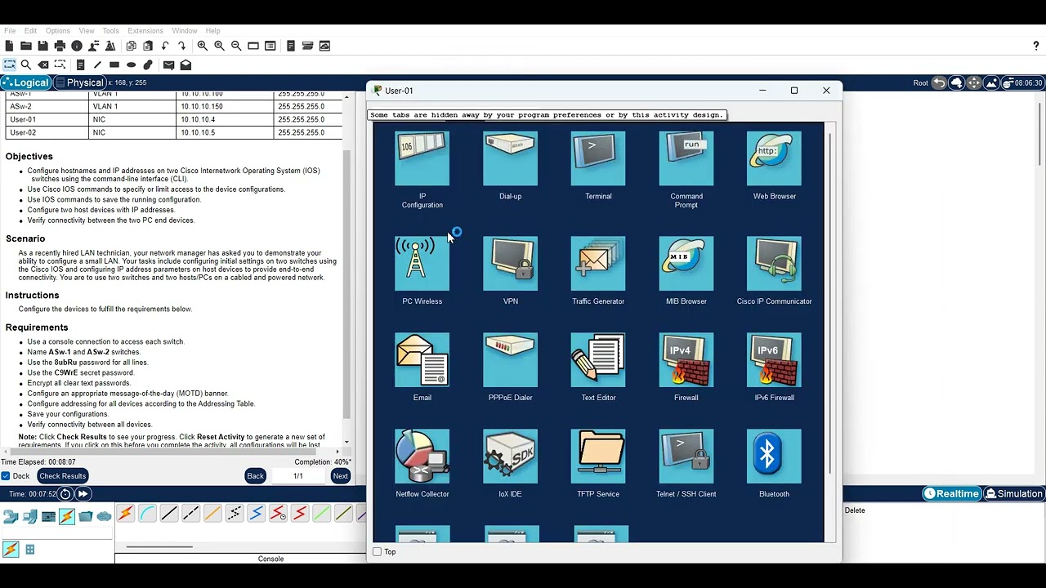Screen dimensions: 1046x588
Task: Toggle the Dock checkbox
Action: 6,476
